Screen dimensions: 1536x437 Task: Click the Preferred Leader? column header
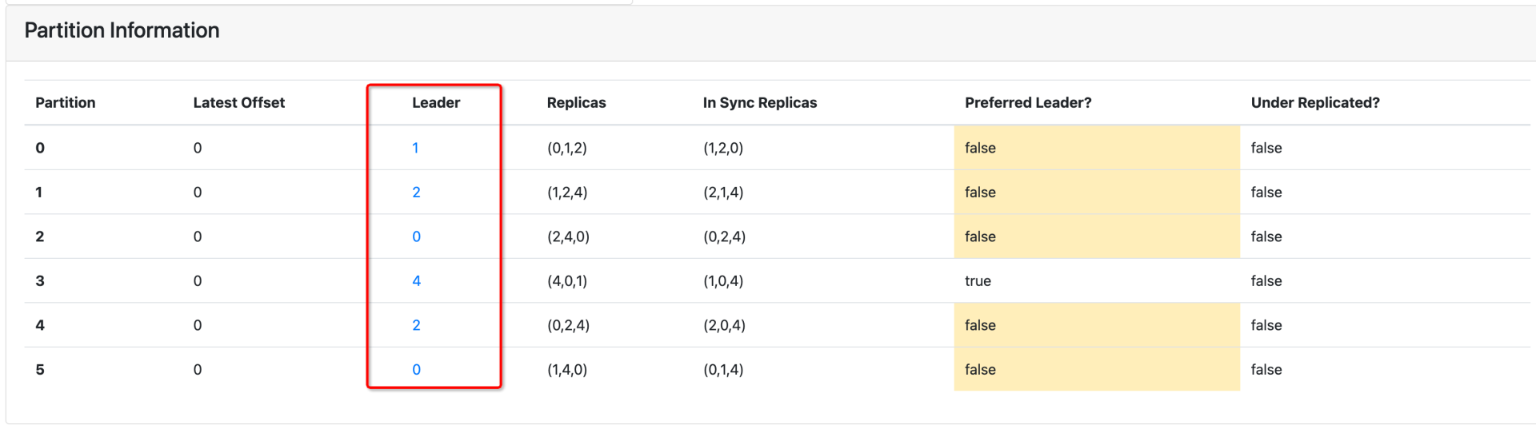coord(1027,103)
